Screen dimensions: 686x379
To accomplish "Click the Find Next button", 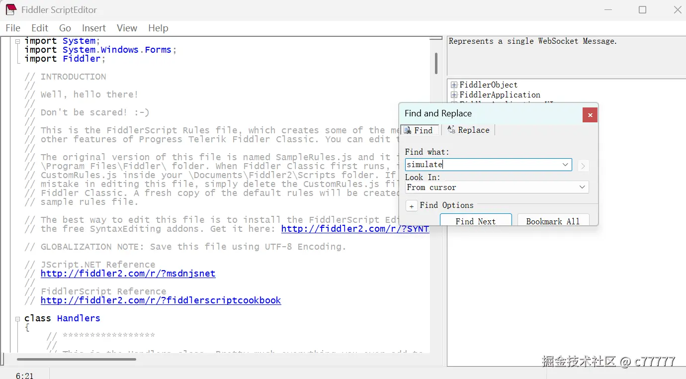I will click(476, 220).
